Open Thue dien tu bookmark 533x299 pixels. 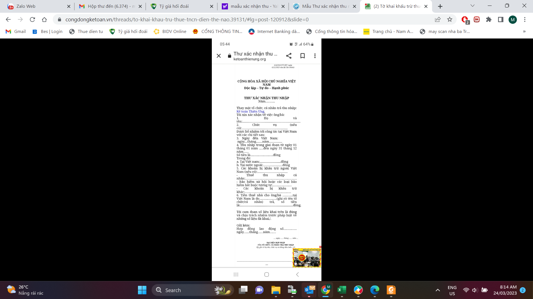[x=86, y=32]
